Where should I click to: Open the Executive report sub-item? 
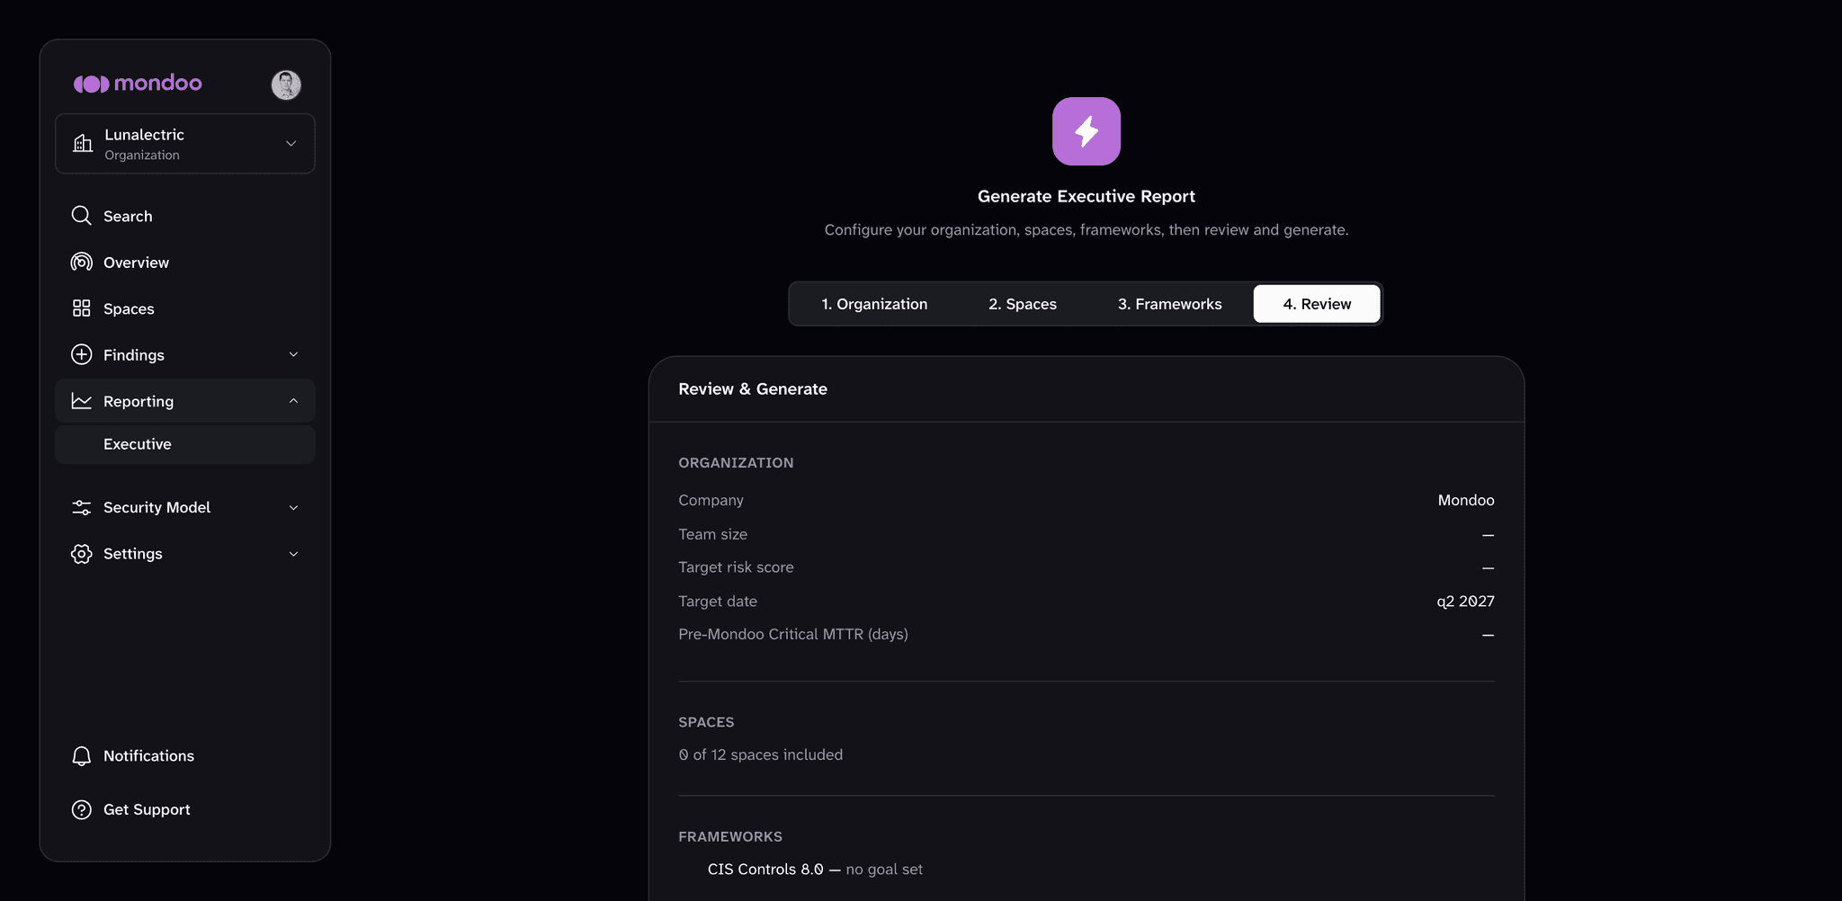coord(185,444)
